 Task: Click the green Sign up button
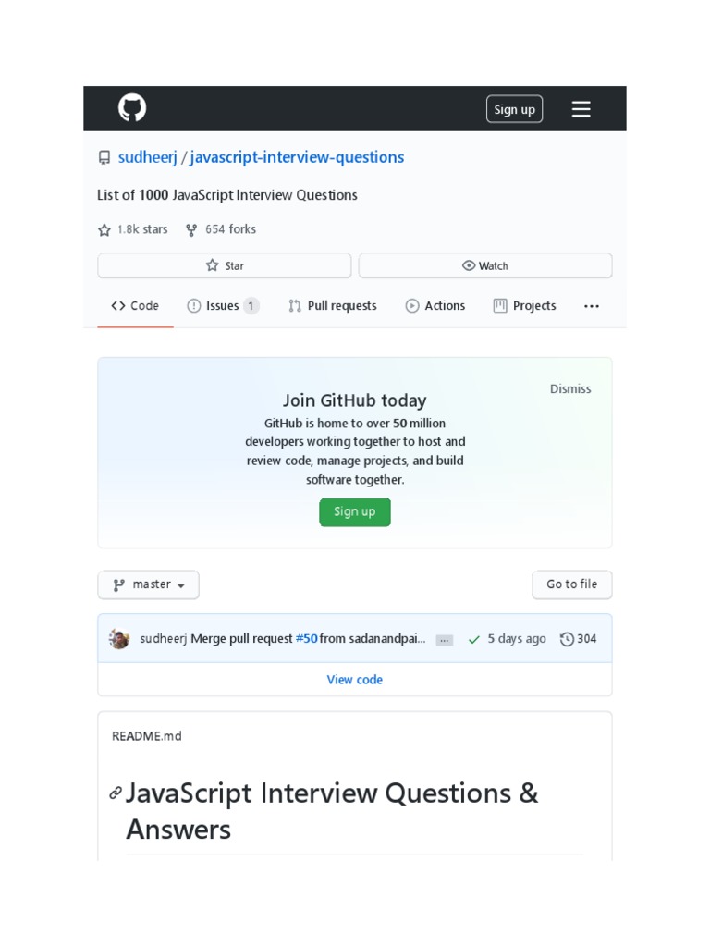coord(355,512)
